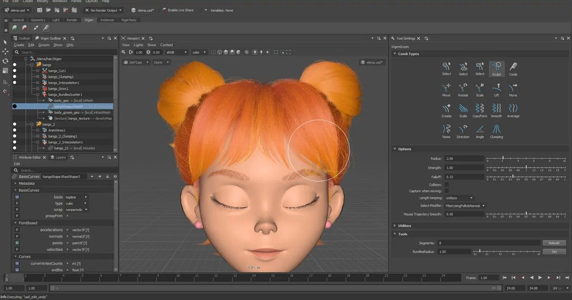
Task: Enable the Collision checkbox
Action: point(447,184)
